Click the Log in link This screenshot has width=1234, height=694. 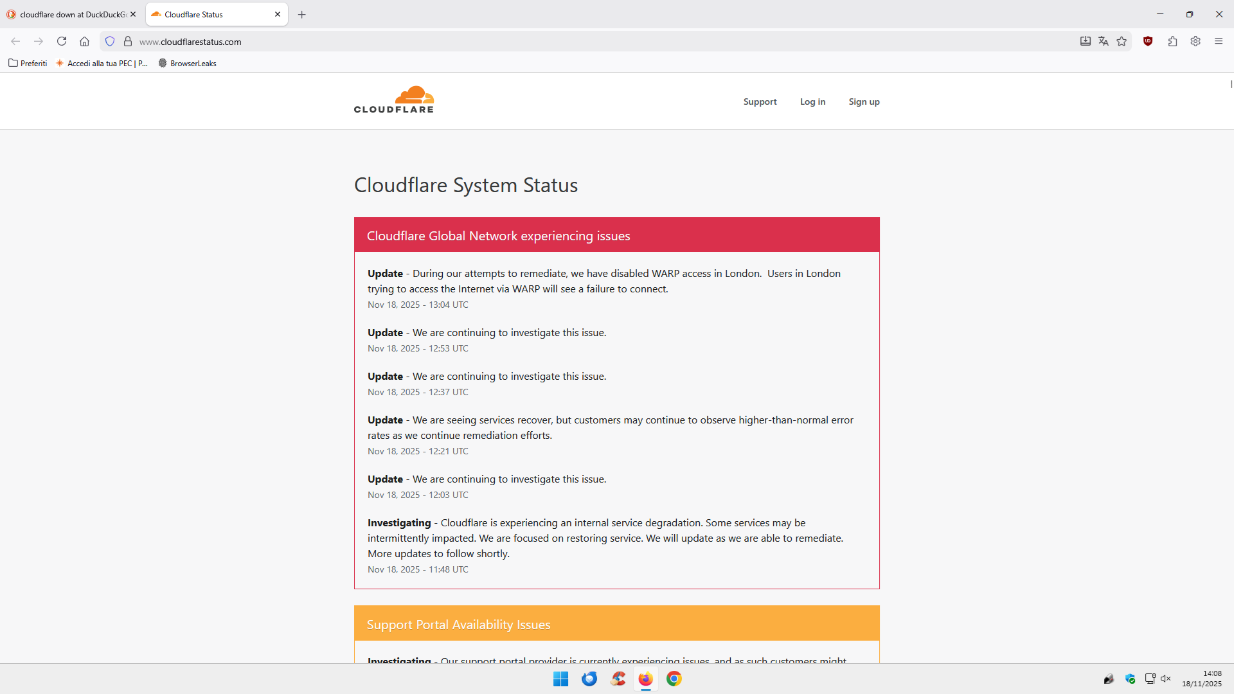812,102
